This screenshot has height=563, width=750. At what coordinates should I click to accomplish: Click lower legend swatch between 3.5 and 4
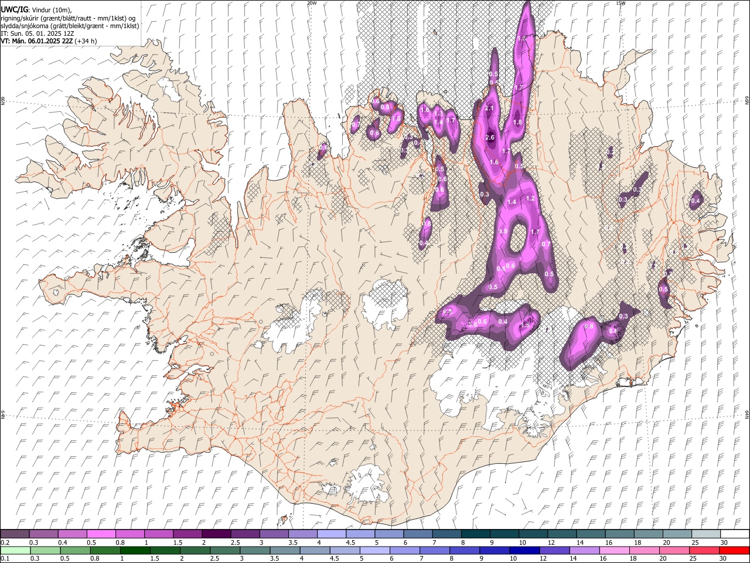coord(285,551)
